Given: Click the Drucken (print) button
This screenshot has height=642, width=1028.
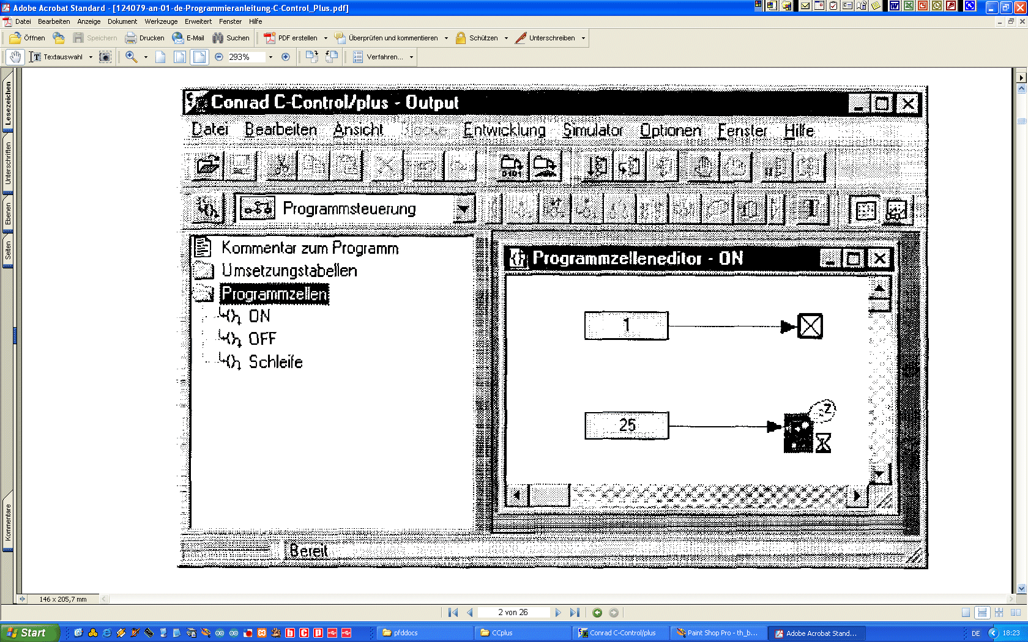Looking at the screenshot, I should coord(145,38).
